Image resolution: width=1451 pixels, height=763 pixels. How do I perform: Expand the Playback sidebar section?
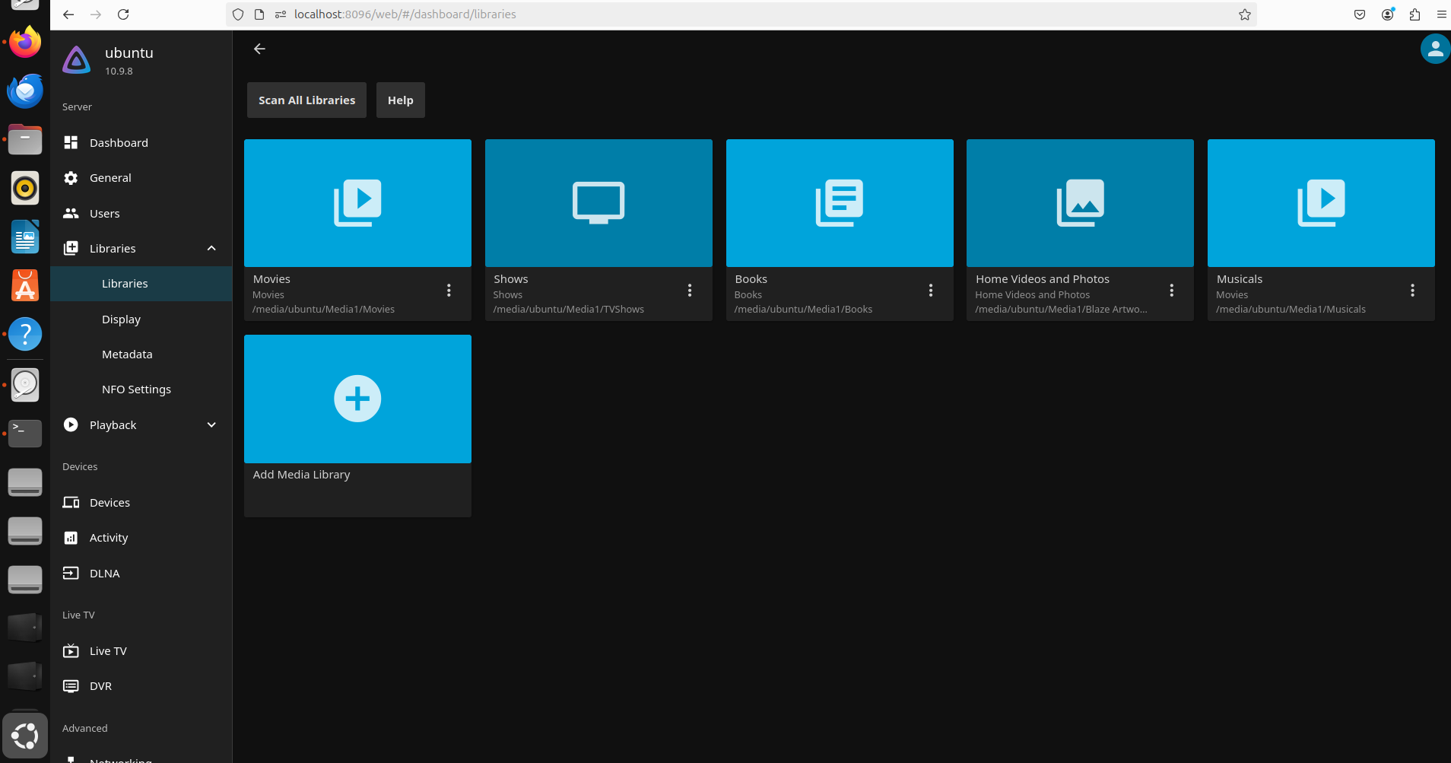tap(211, 425)
